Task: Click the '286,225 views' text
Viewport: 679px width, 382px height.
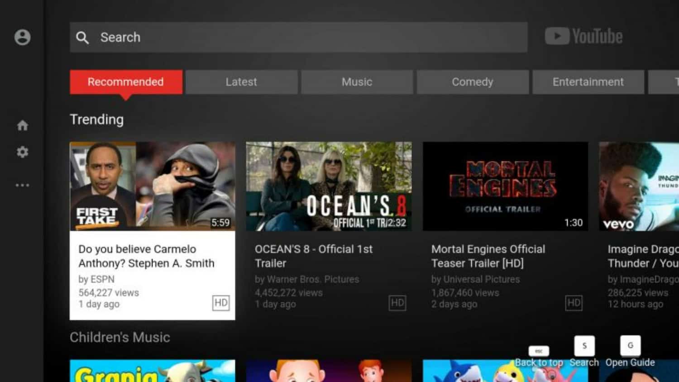Action: click(638, 293)
